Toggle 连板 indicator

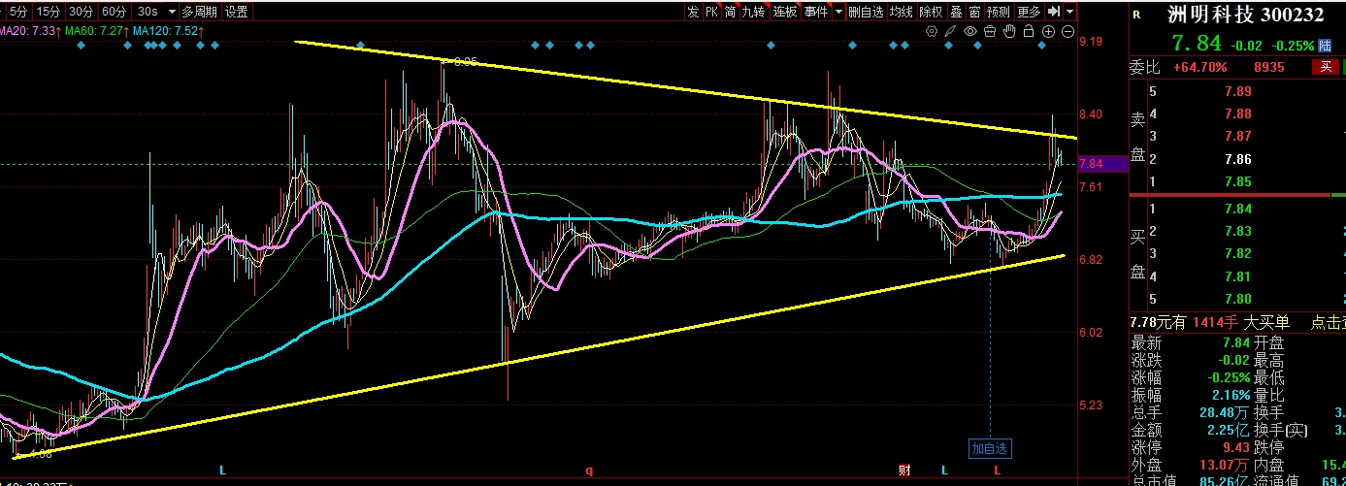tap(785, 12)
